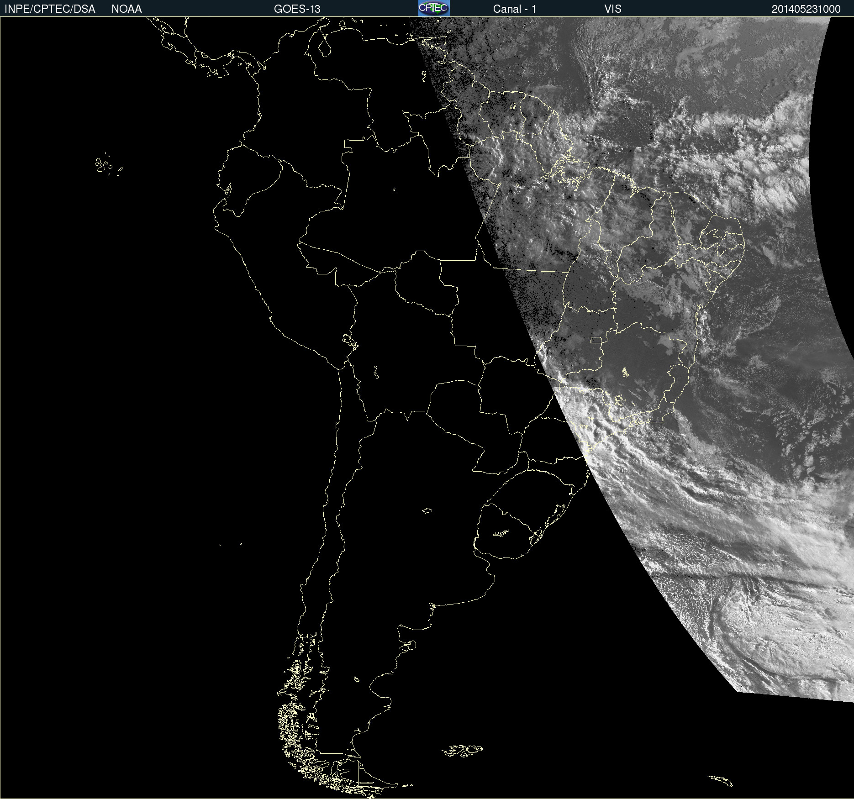
Task: Click the Distrito Federal rectangle in Brazil
Action: pos(596,340)
